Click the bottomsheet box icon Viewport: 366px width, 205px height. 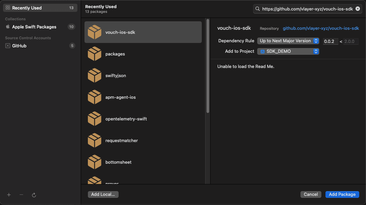coord(95,162)
